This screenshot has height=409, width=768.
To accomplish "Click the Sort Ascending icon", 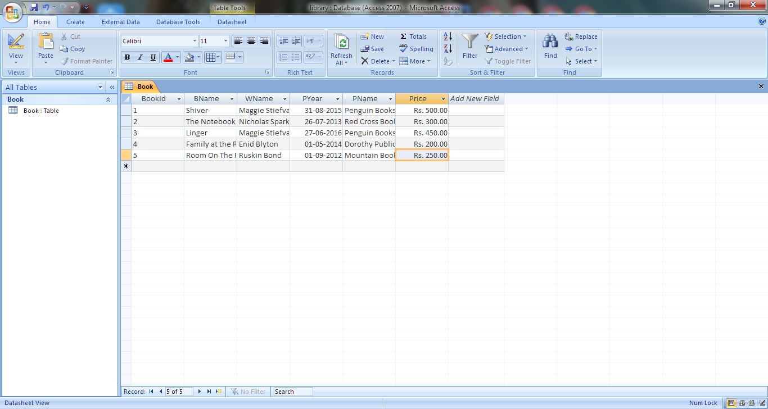I will point(447,36).
